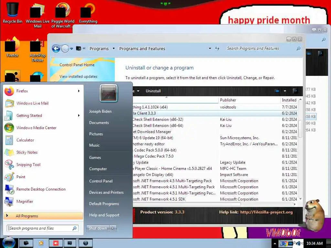Open address bar history dropdown
The image size is (331, 248).
pyautogui.click(x=210, y=48)
